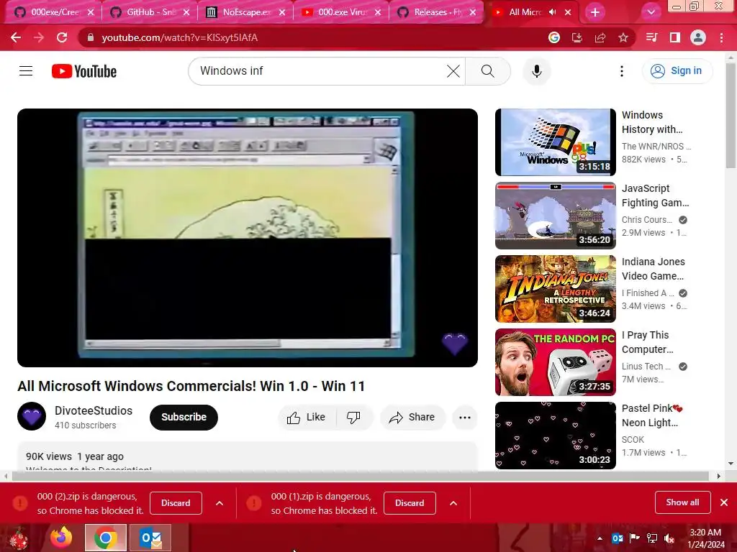Open the JavaScript Fighting Game thumbnail

(555, 216)
